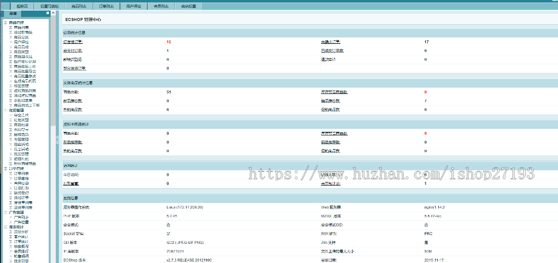Open 拍卖活动 in the sidebar
558x263 pixels.
coord(21,144)
